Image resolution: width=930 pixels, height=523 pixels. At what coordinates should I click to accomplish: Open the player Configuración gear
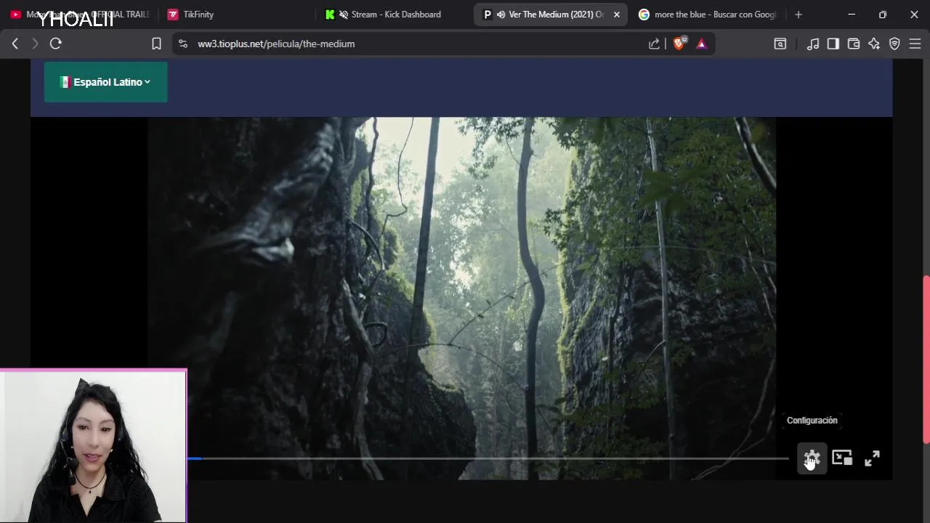point(812,458)
